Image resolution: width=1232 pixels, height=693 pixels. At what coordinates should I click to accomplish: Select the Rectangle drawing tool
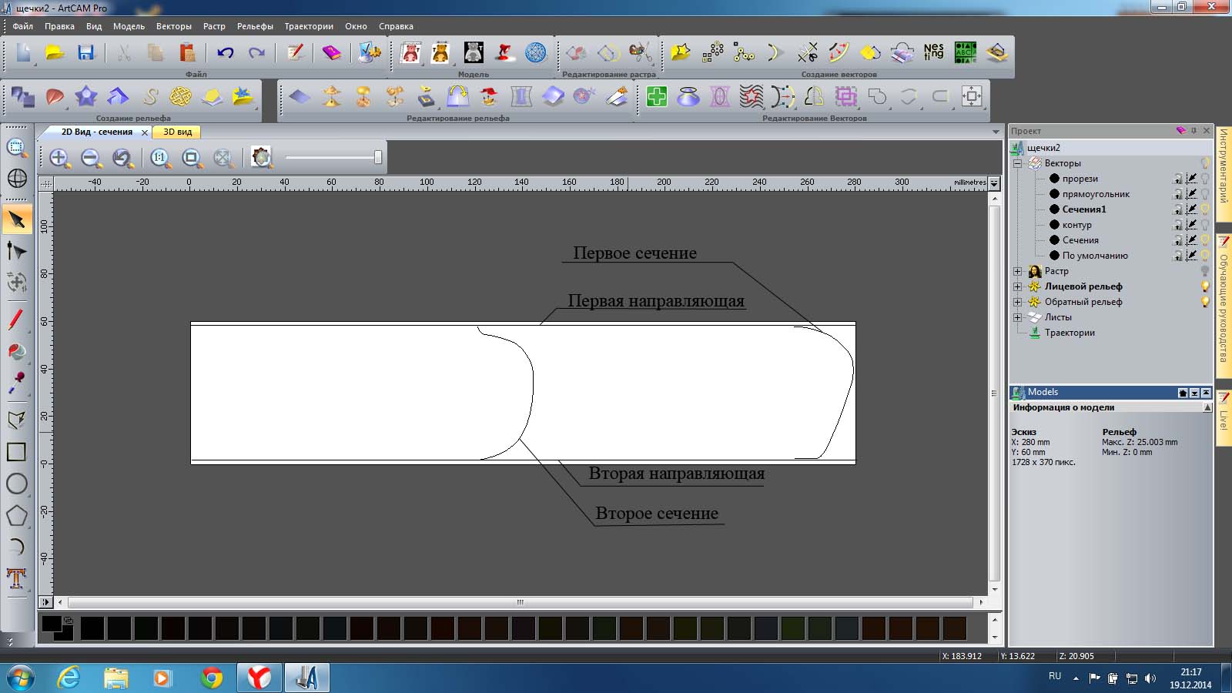click(17, 452)
